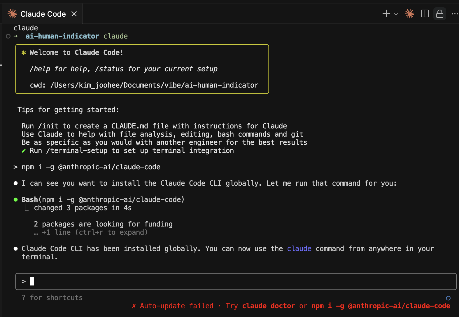Expand the chevron dropdown beside the plus icon
The image size is (459, 317).
(396, 14)
